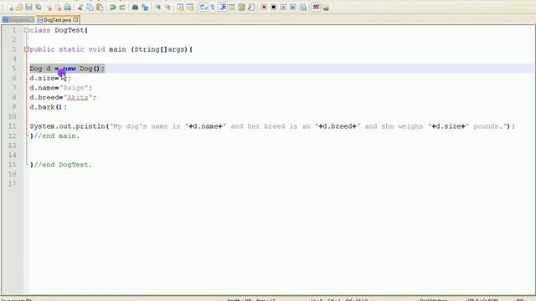Click the Zoom In icon
This screenshot has height=301, width=536.
tap(157, 8)
